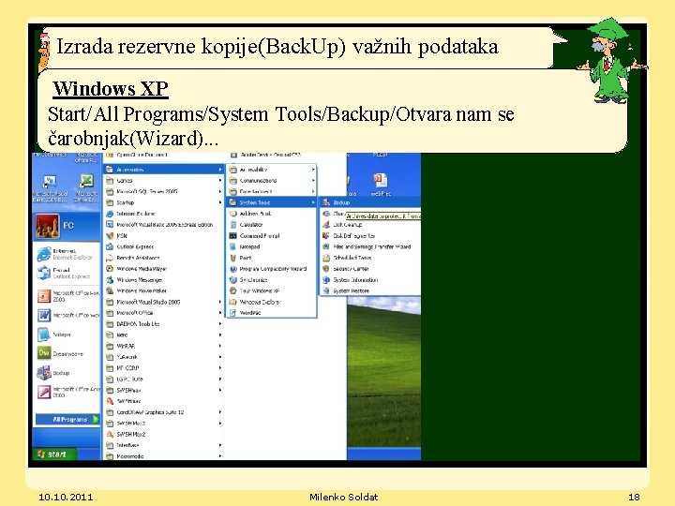Open Scheduled Tasks entry
The height and width of the screenshot is (506, 675).
click(370, 258)
